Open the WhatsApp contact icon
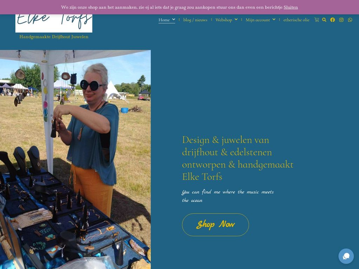The width and height of the screenshot is (359, 269). click(350, 20)
